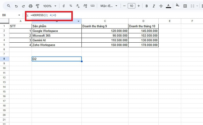This screenshot has width=203, height=125.
Task: Decrease decimal places
Action: (x=78, y=6)
